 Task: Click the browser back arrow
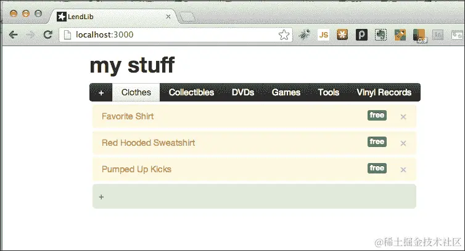click(x=14, y=35)
